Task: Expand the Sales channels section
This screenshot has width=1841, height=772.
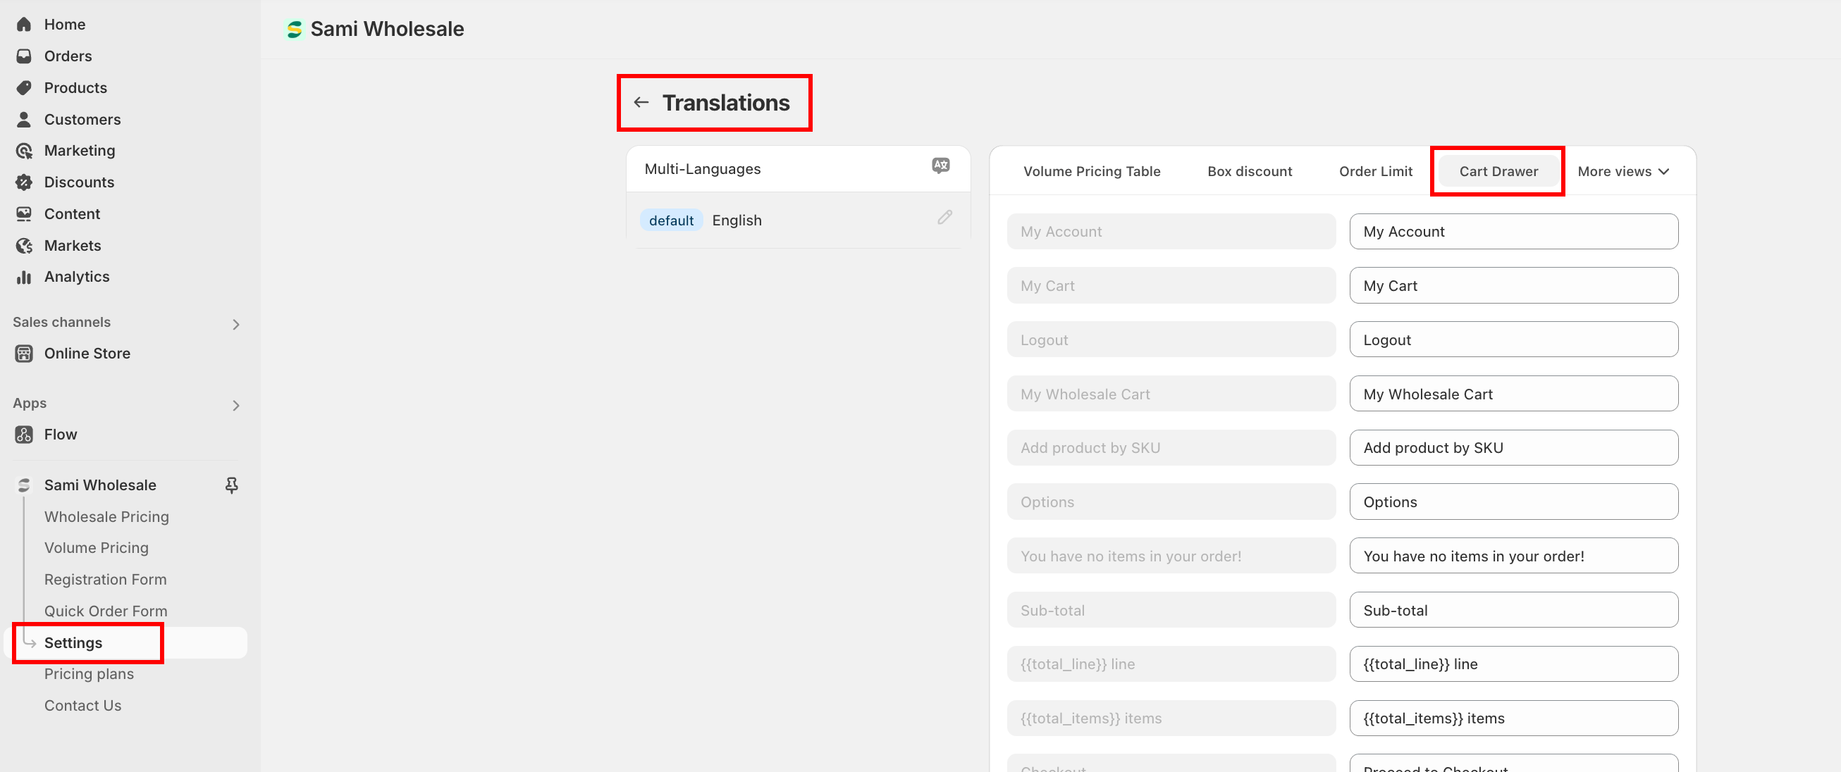Action: [x=236, y=324]
